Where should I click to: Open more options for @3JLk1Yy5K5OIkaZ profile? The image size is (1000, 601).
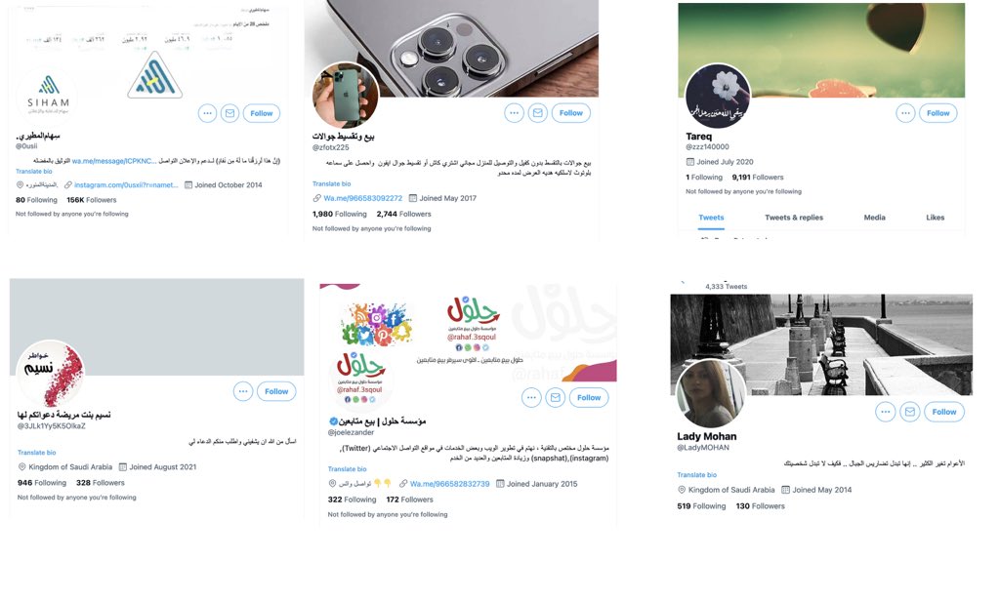tap(243, 391)
